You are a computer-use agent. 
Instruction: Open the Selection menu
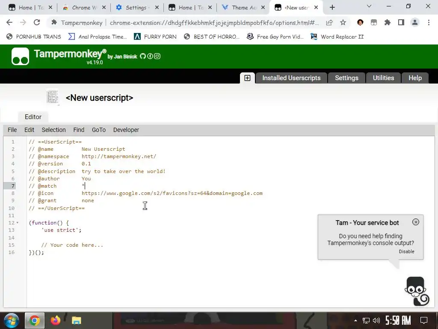53,130
